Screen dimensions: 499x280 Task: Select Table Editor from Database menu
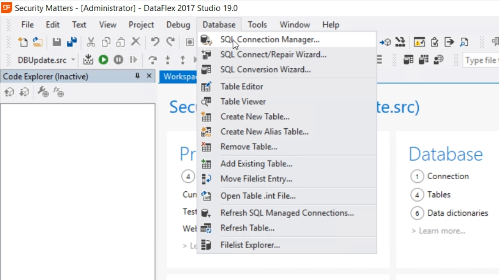242,87
